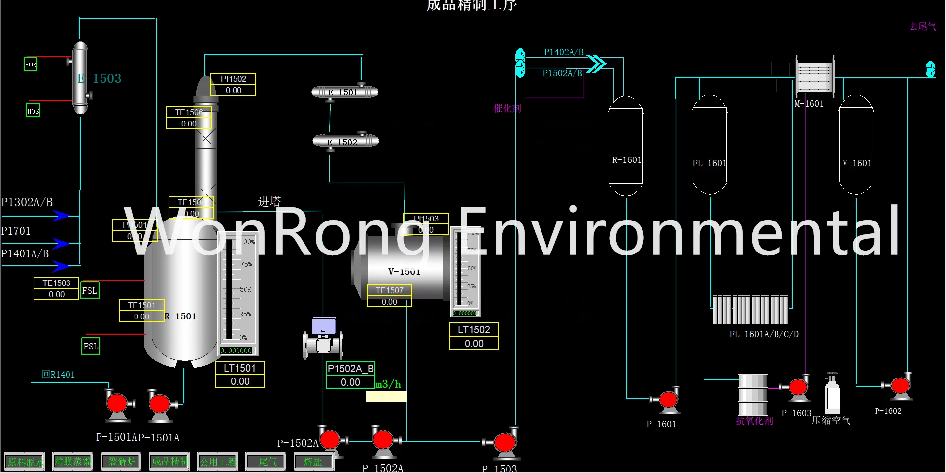
Task: Toggle the HOS status indicator
Action: (33, 111)
